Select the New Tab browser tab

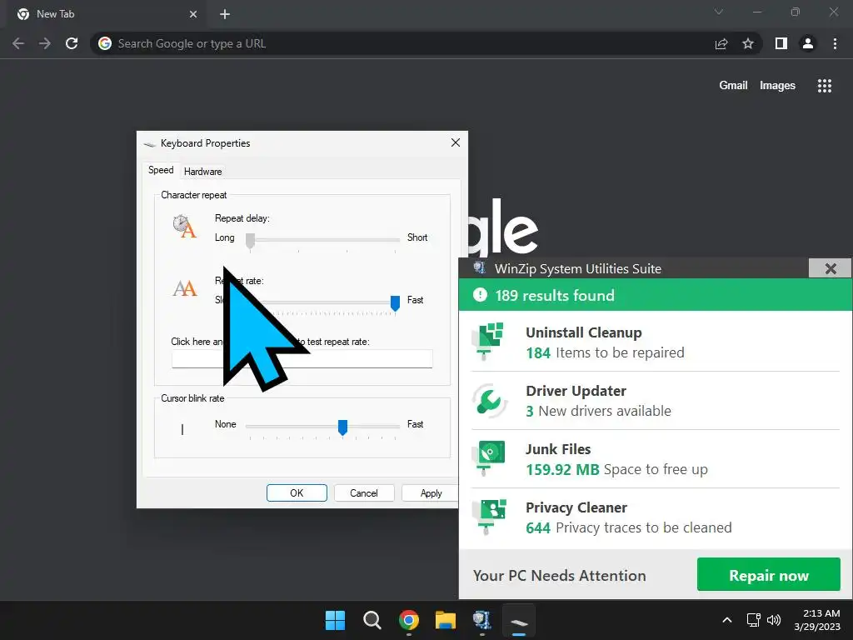[106, 14]
